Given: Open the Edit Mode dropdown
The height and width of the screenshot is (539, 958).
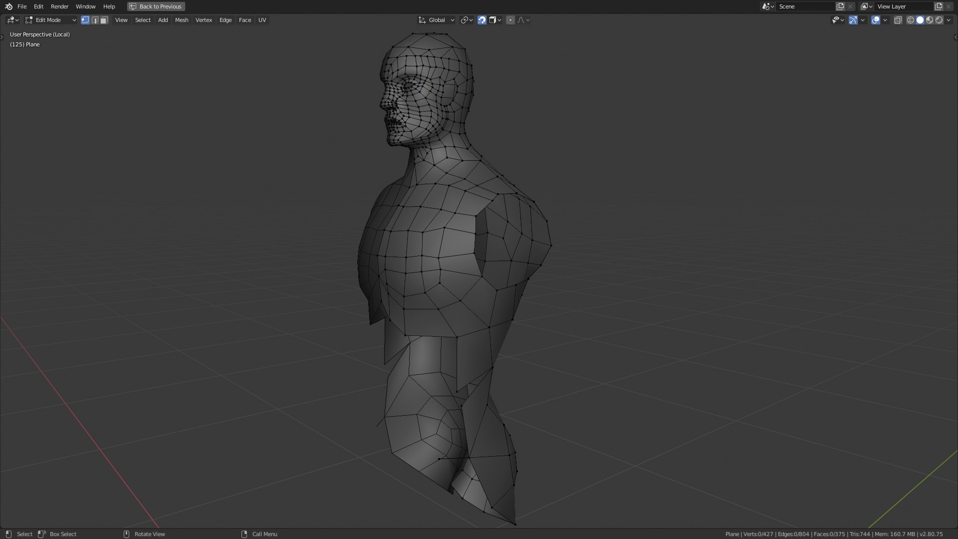Looking at the screenshot, I should tap(50, 20).
